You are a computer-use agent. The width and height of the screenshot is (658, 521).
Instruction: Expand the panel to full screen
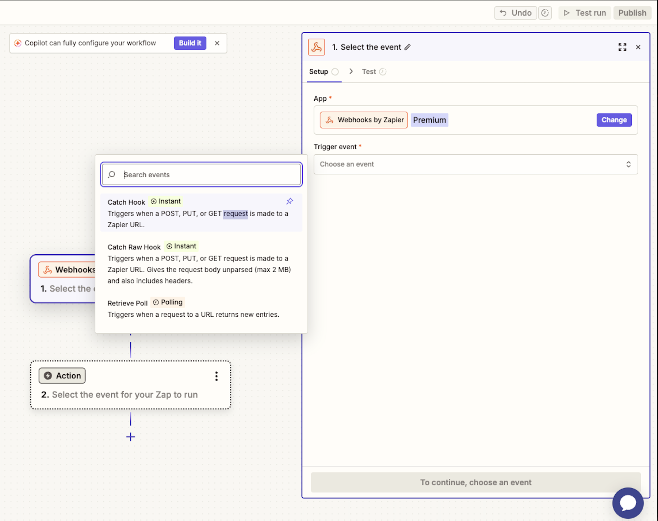click(622, 47)
